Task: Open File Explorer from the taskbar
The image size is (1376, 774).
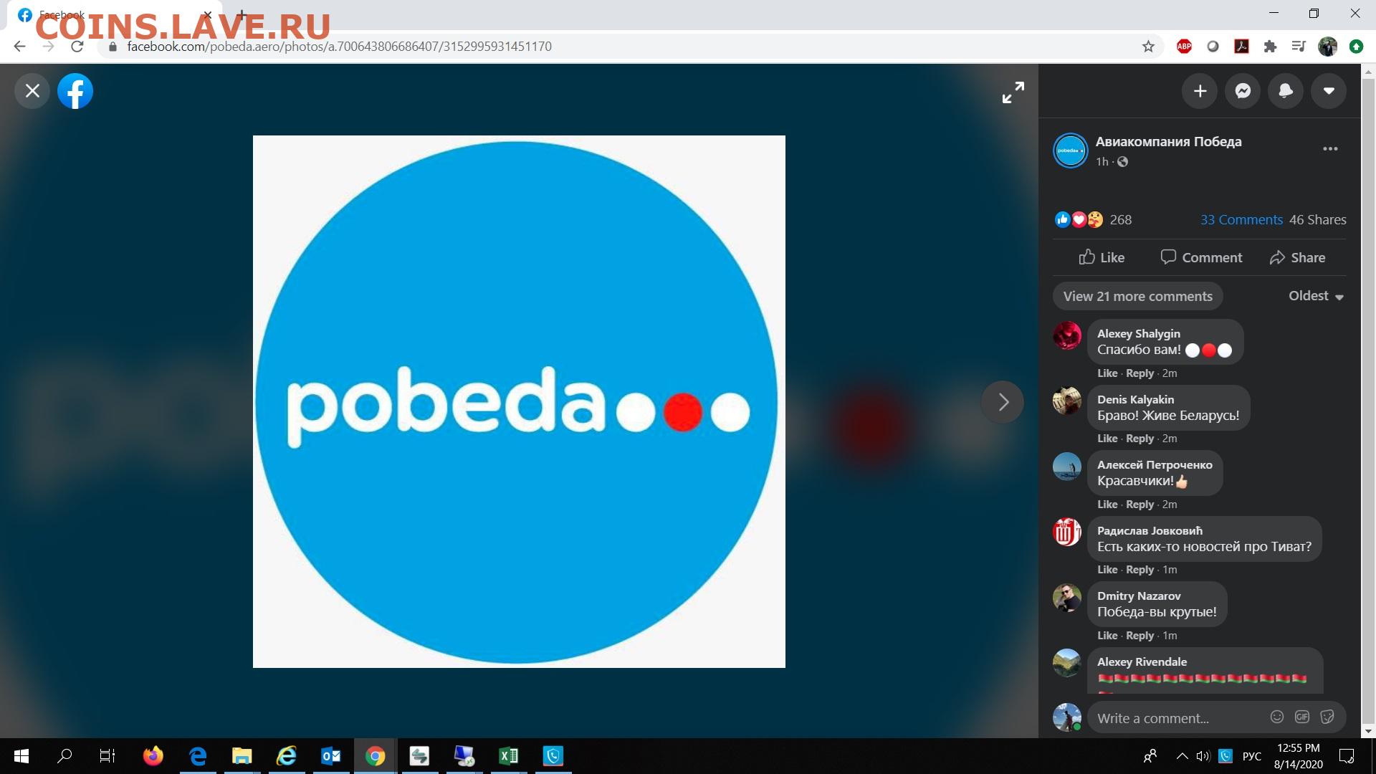Action: click(x=242, y=756)
